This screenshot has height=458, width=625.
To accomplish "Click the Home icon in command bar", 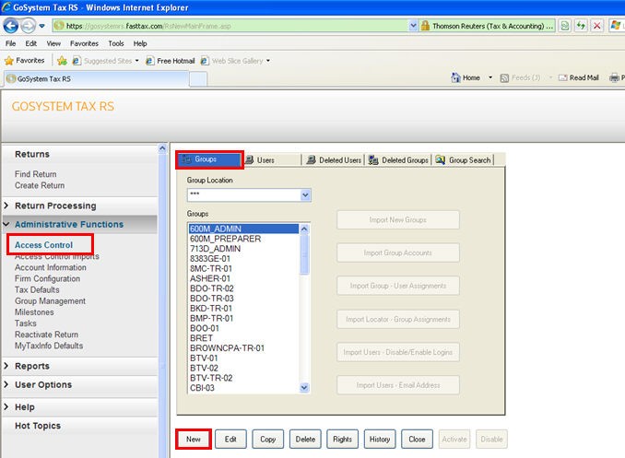I will point(456,78).
